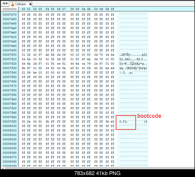Select byte d2 in row 00007f00
This screenshot has width=195, height=177.
48,55
